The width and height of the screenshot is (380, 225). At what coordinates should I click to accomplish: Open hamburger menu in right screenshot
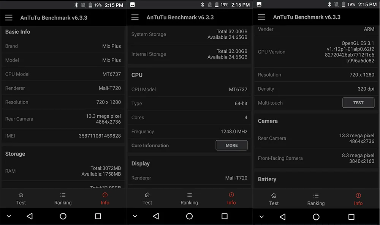tap(261, 17)
